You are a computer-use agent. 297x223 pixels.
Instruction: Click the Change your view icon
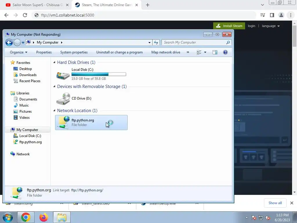(x=199, y=52)
